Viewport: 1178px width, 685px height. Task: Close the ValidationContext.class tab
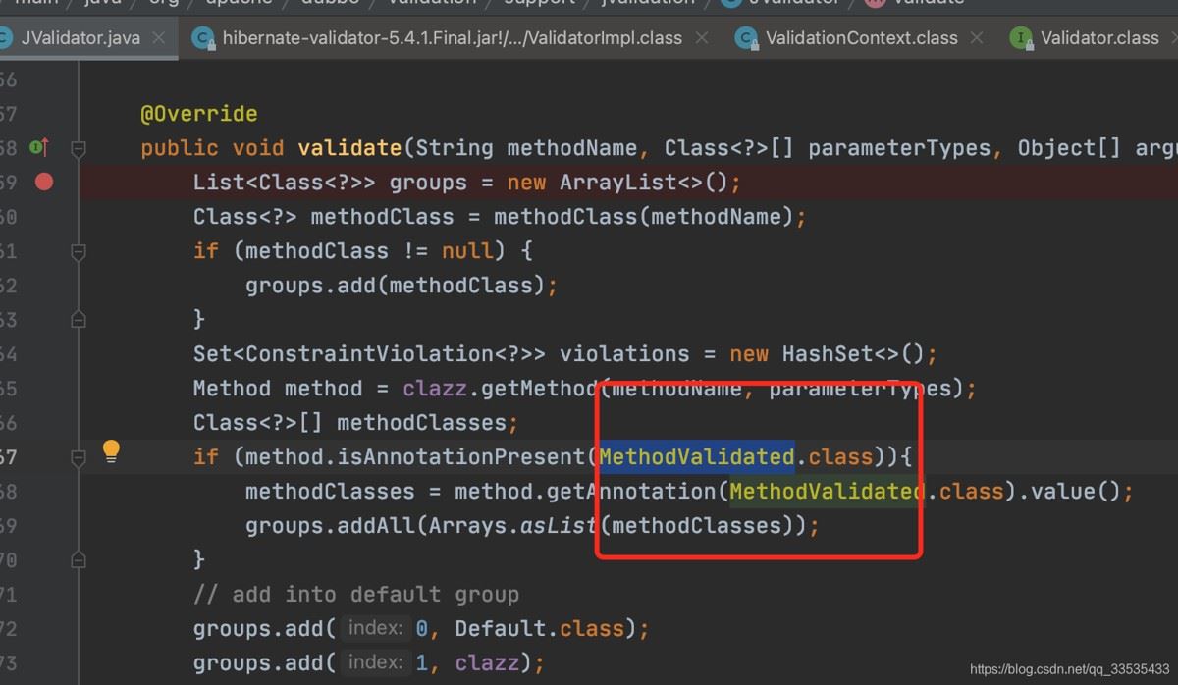[x=977, y=38]
